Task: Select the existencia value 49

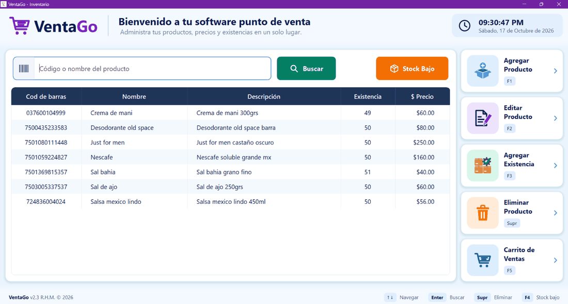Action: coord(368,113)
